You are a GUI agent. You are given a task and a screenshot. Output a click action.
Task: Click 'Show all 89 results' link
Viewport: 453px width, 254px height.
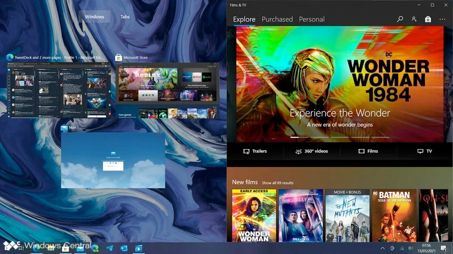tap(277, 183)
